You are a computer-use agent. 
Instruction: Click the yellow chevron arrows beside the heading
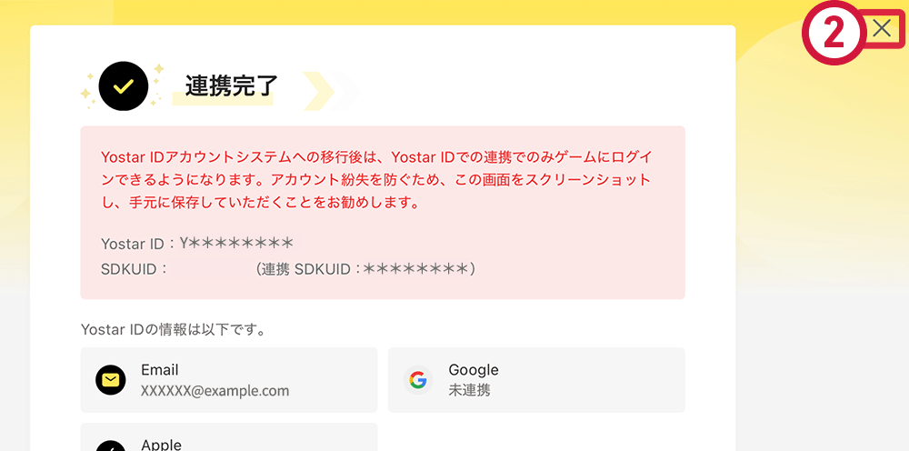pyautogui.click(x=327, y=90)
